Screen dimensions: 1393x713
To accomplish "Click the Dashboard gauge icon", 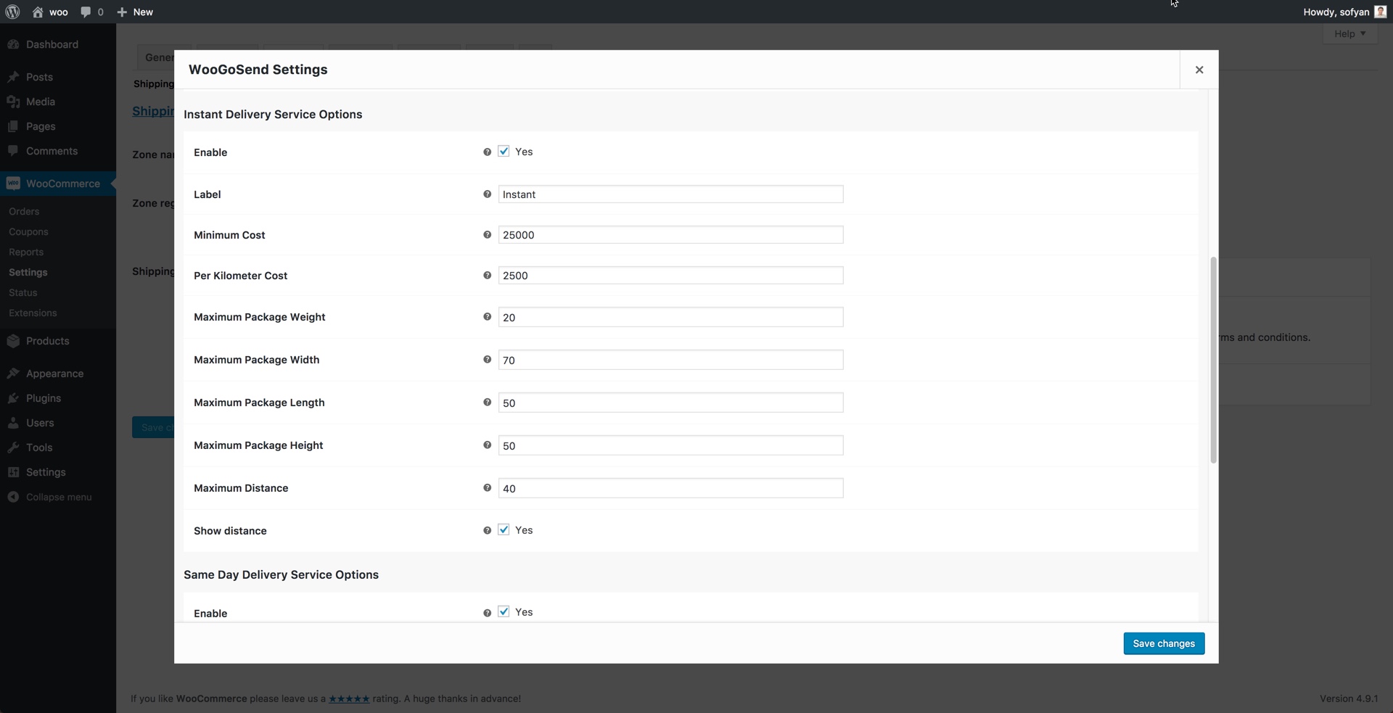I will click(x=13, y=44).
